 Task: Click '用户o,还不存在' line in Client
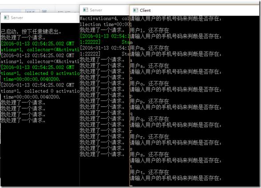[150, 84]
